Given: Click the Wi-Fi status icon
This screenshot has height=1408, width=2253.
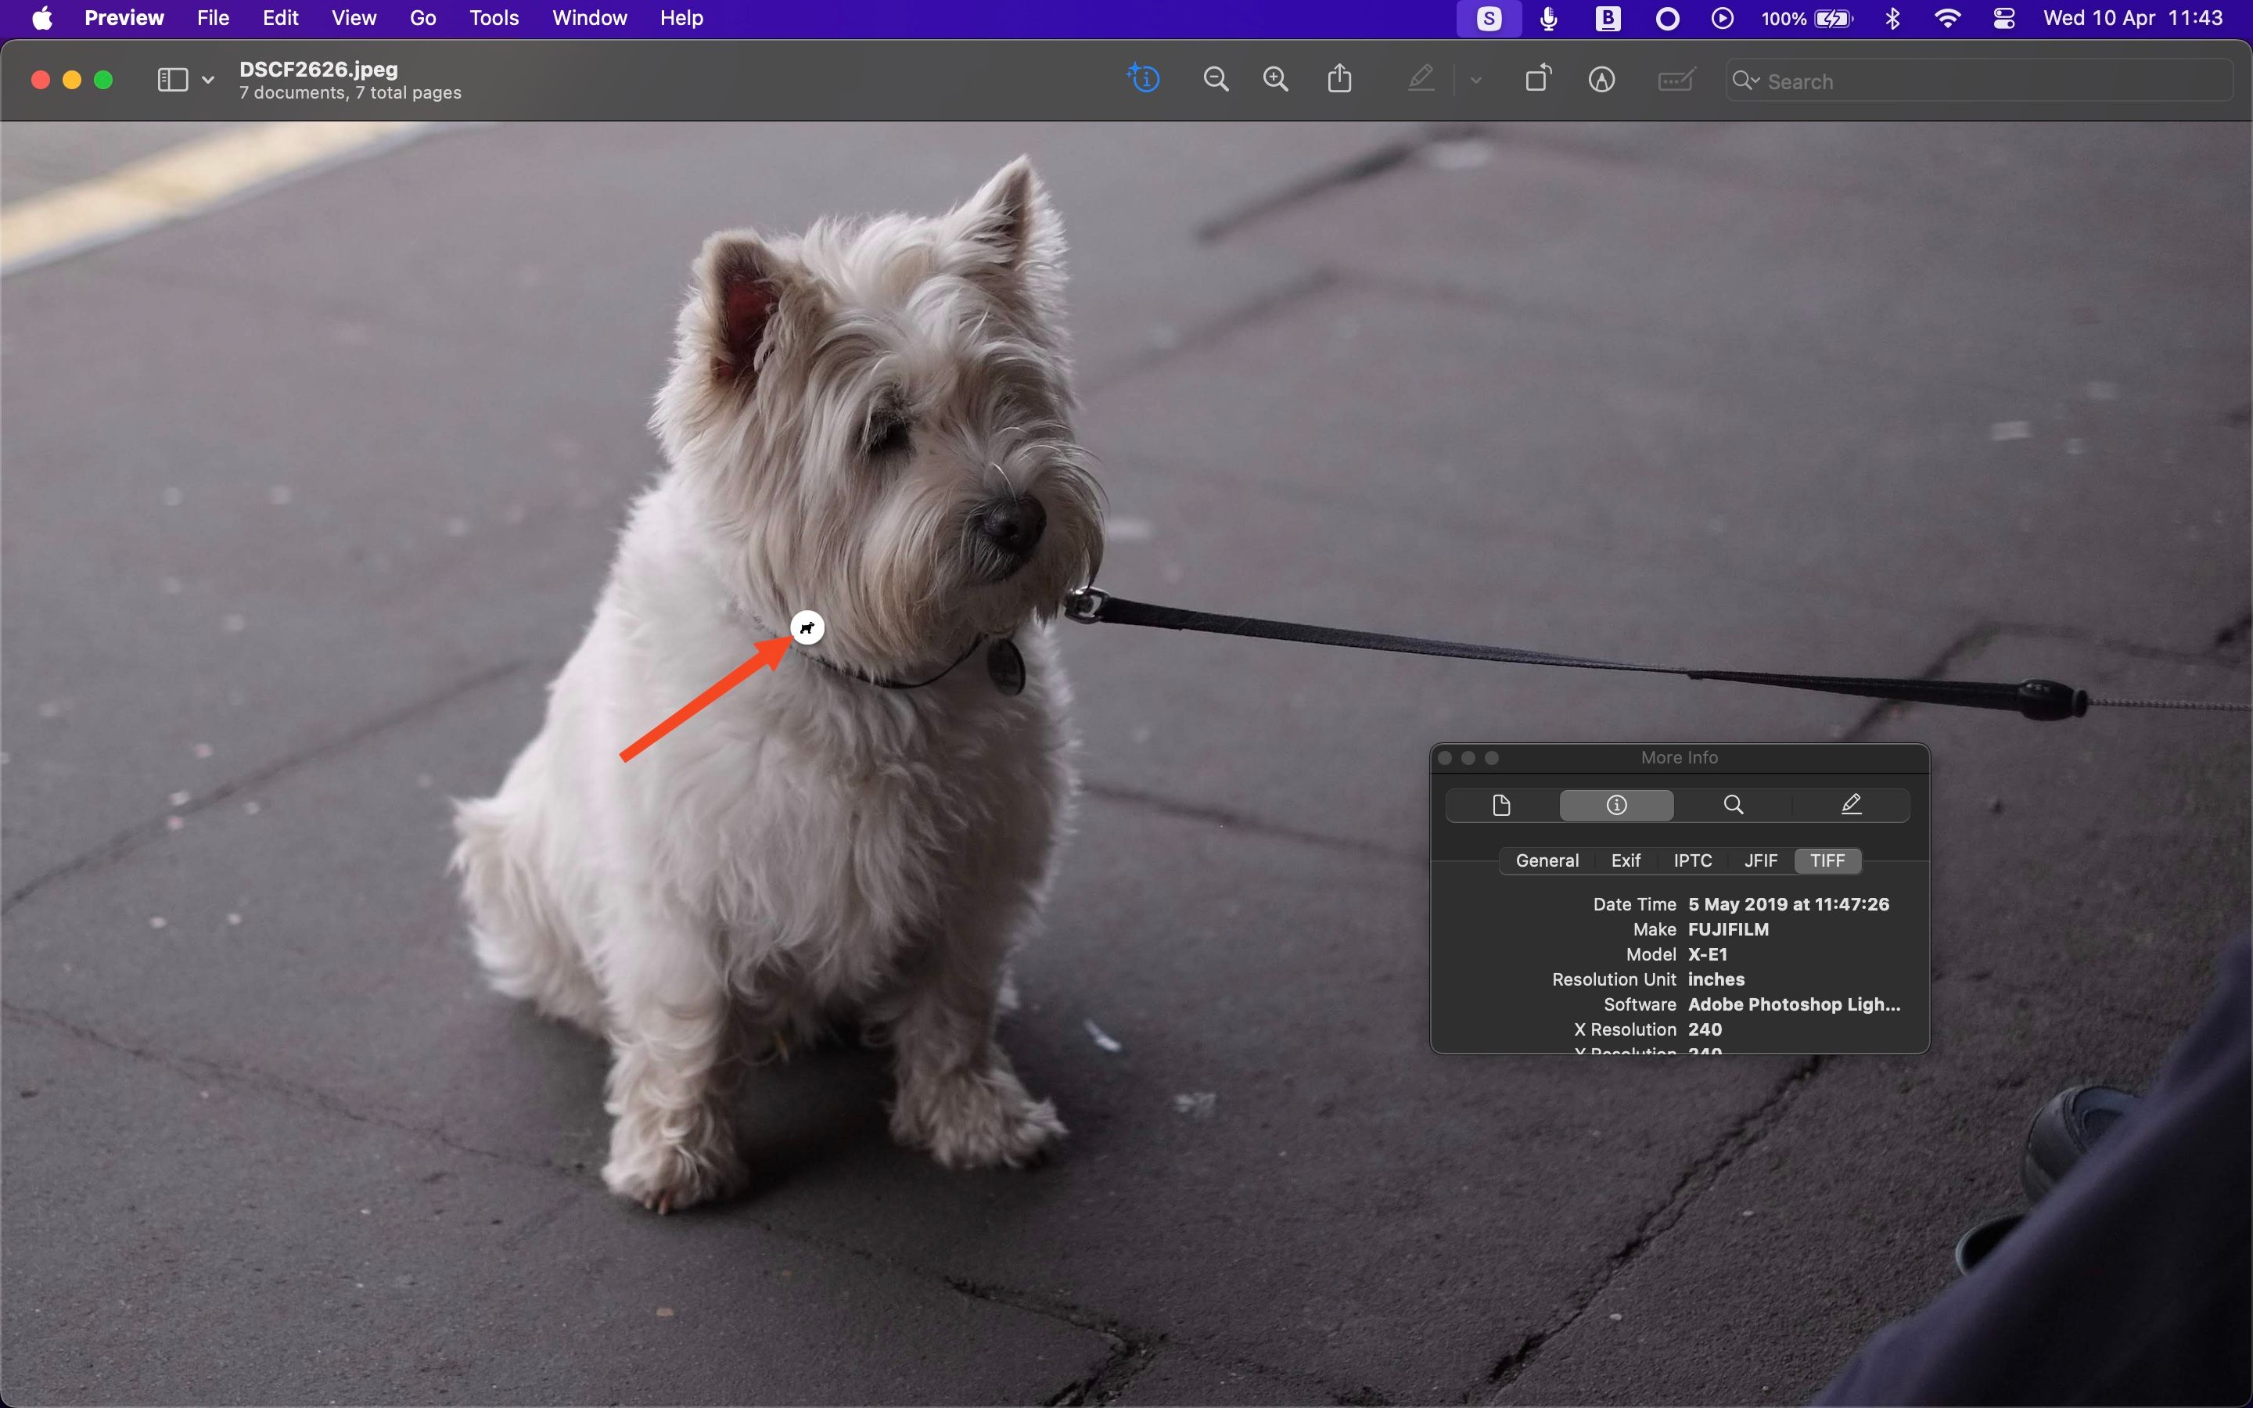Looking at the screenshot, I should (1946, 19).
